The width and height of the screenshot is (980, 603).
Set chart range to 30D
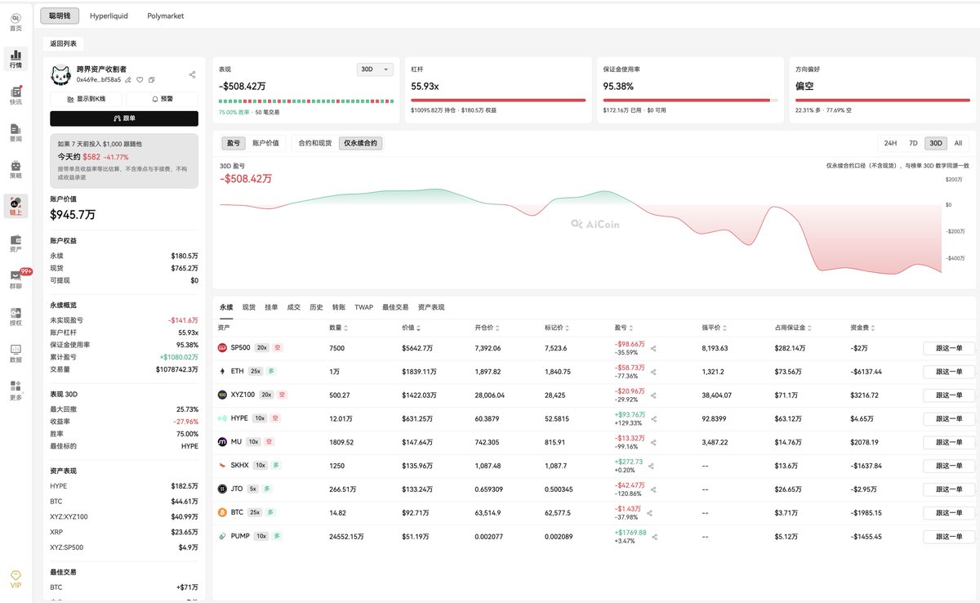coord(936,143)
